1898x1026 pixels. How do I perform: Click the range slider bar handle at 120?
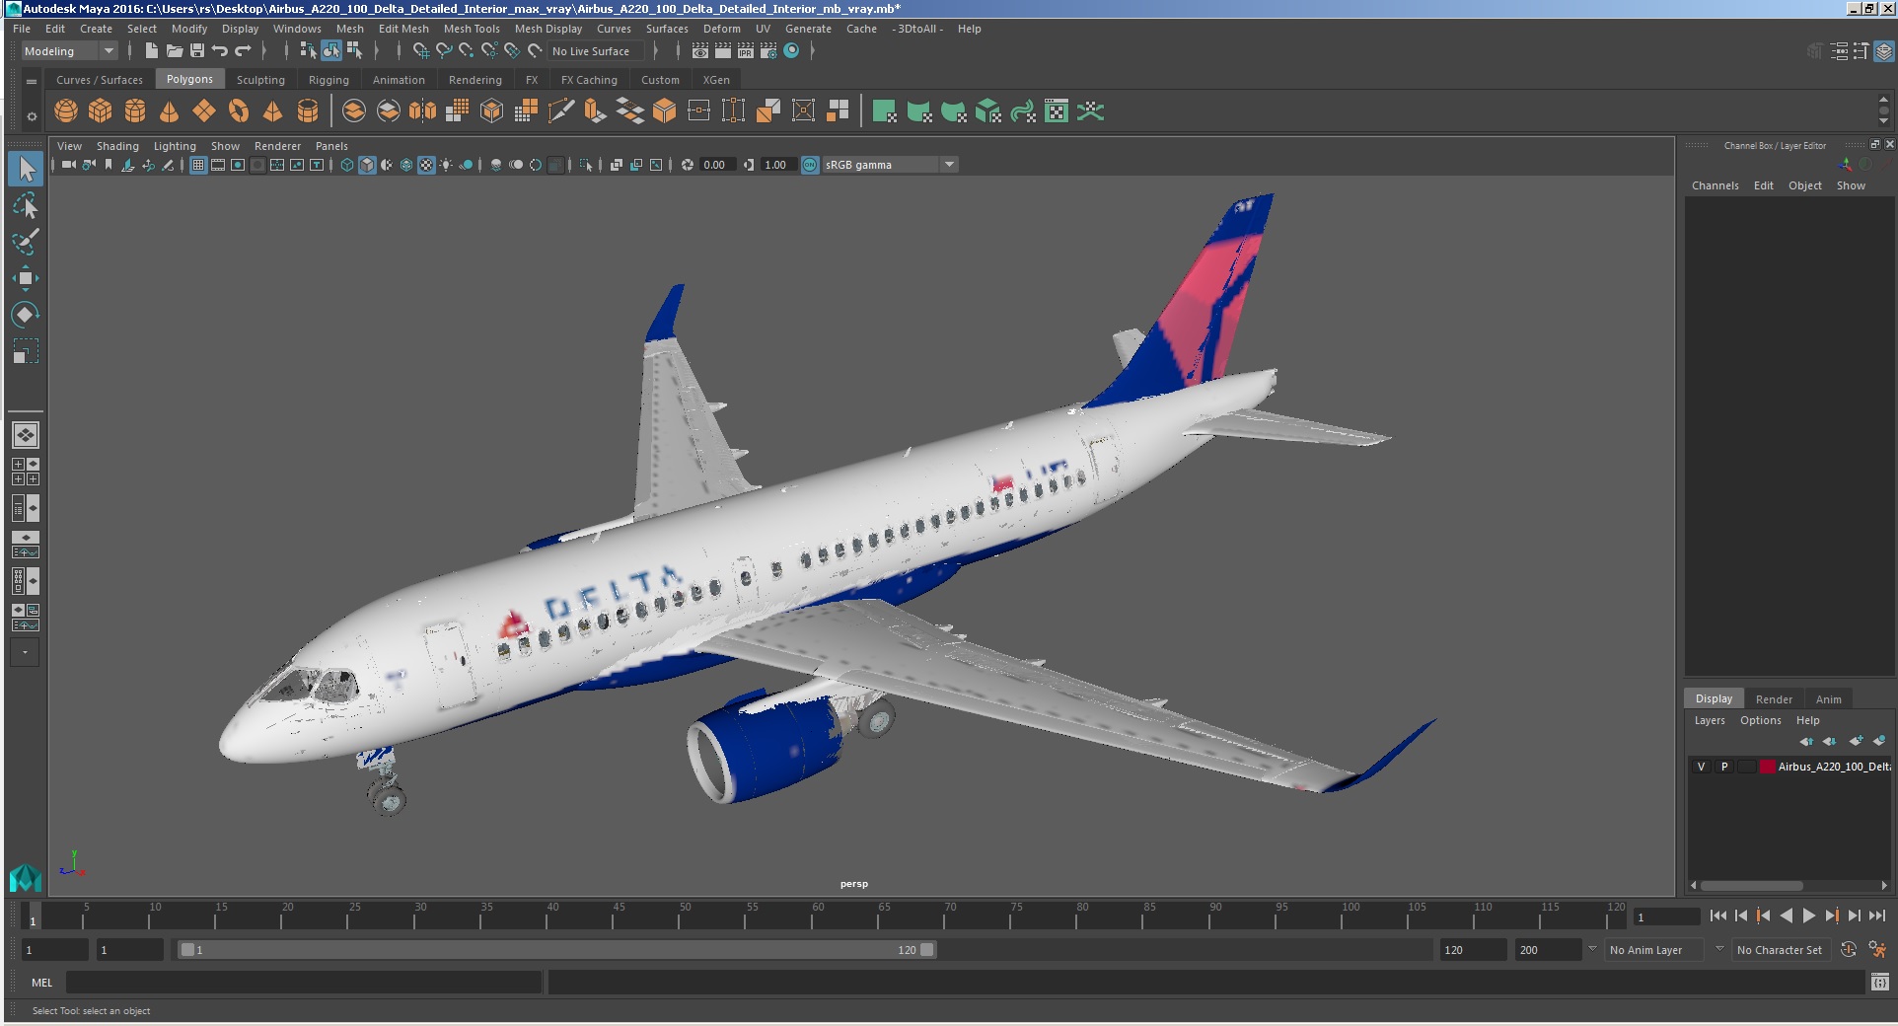927,950
